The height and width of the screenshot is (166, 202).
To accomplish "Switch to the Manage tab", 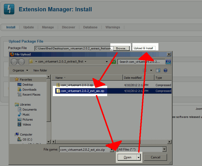I will [48, 27].
